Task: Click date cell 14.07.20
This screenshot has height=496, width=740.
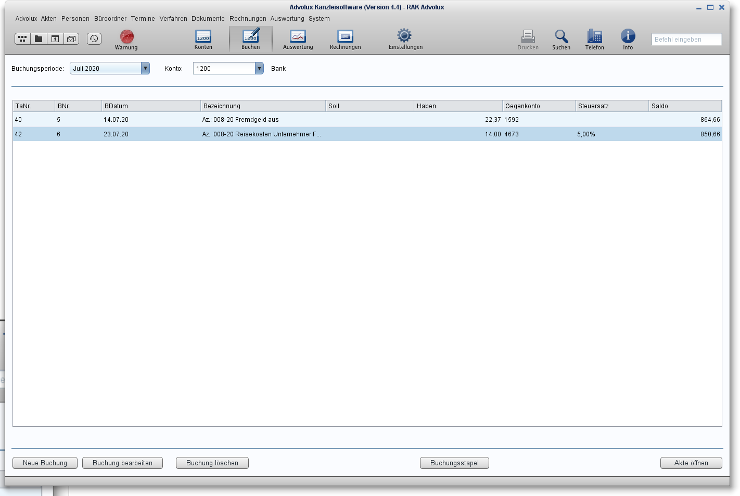Action: click(116, 120)
